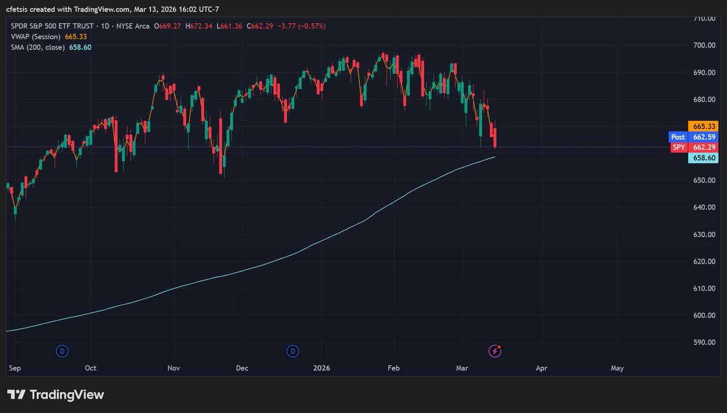Click the SMA value 658.60 in legend

(x=81, y=47)
